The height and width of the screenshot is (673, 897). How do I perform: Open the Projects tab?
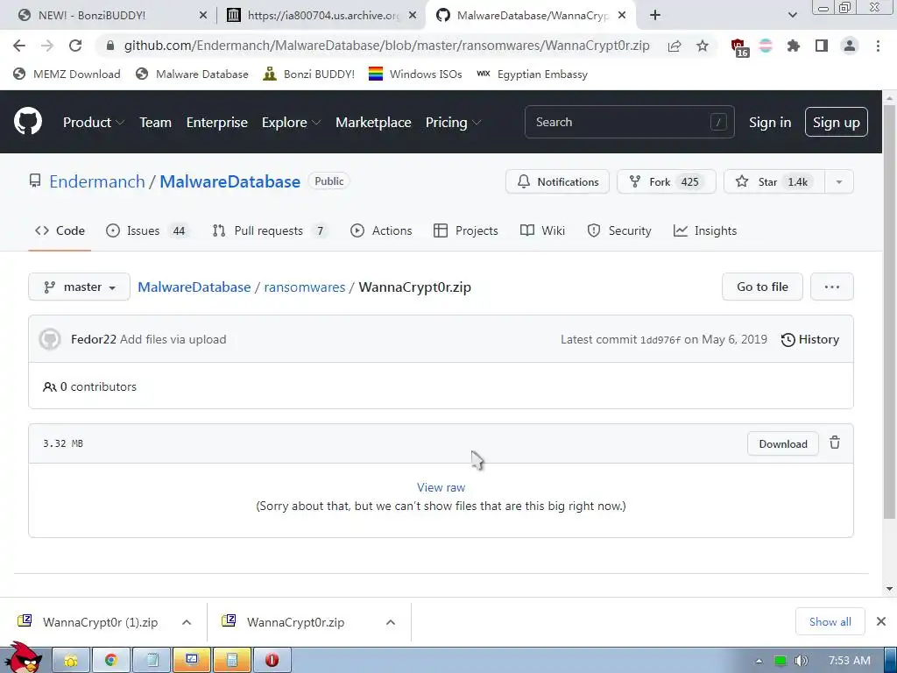click(466, 230)
